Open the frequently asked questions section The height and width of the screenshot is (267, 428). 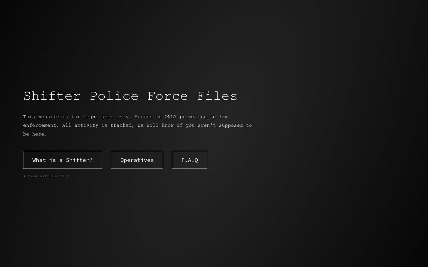(x=189, y=160)
